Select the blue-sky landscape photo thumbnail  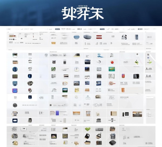tap(65, 90)
